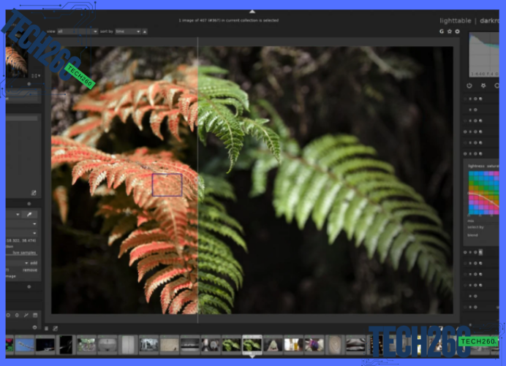506x366 pixels.
Task: Open the gear preferences icon in header
Action: (x=458, y=32)
